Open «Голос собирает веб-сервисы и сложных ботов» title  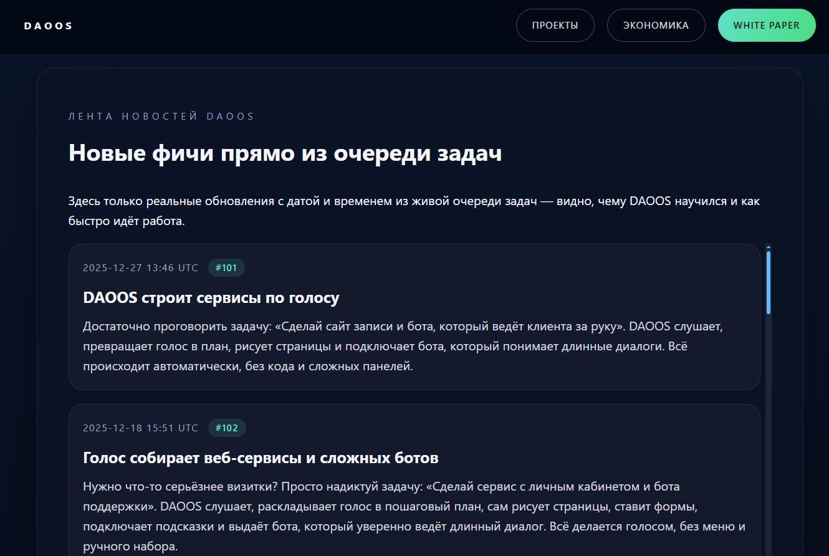(x=261, y=458)
